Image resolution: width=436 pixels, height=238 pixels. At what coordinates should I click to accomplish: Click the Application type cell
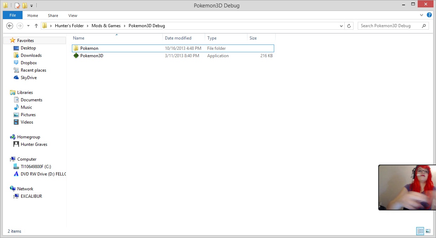[x=218, y=56]
